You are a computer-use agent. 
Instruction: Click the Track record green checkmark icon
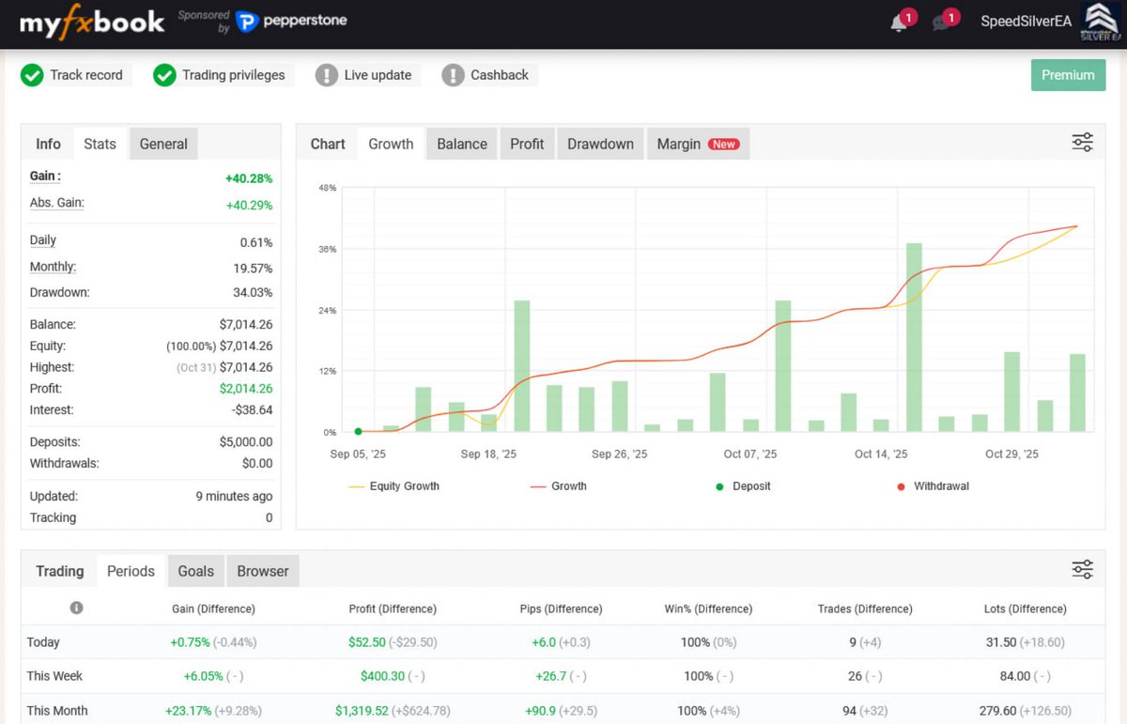click(x=32, y=75)
